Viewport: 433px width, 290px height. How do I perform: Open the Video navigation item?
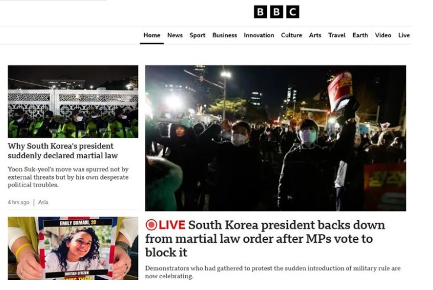383,35
